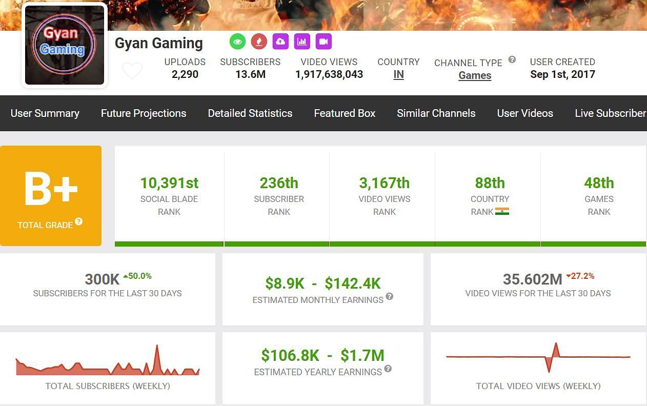Click the purple bar chart icon
This screenshot has height=406, width=647.
pos(302,42)
